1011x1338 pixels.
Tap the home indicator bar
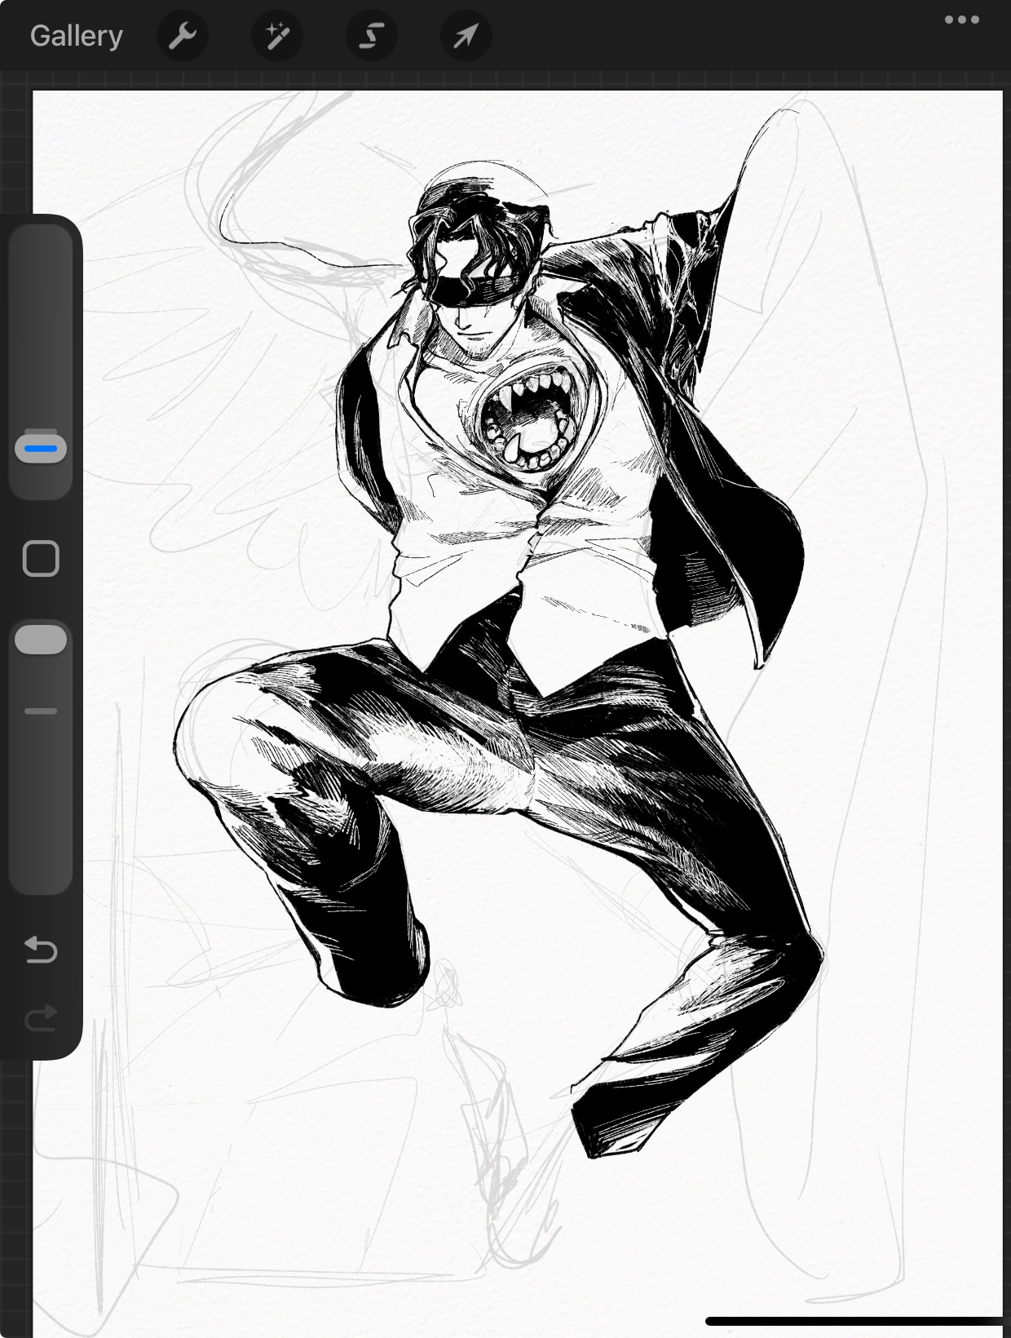[856, 1321]
